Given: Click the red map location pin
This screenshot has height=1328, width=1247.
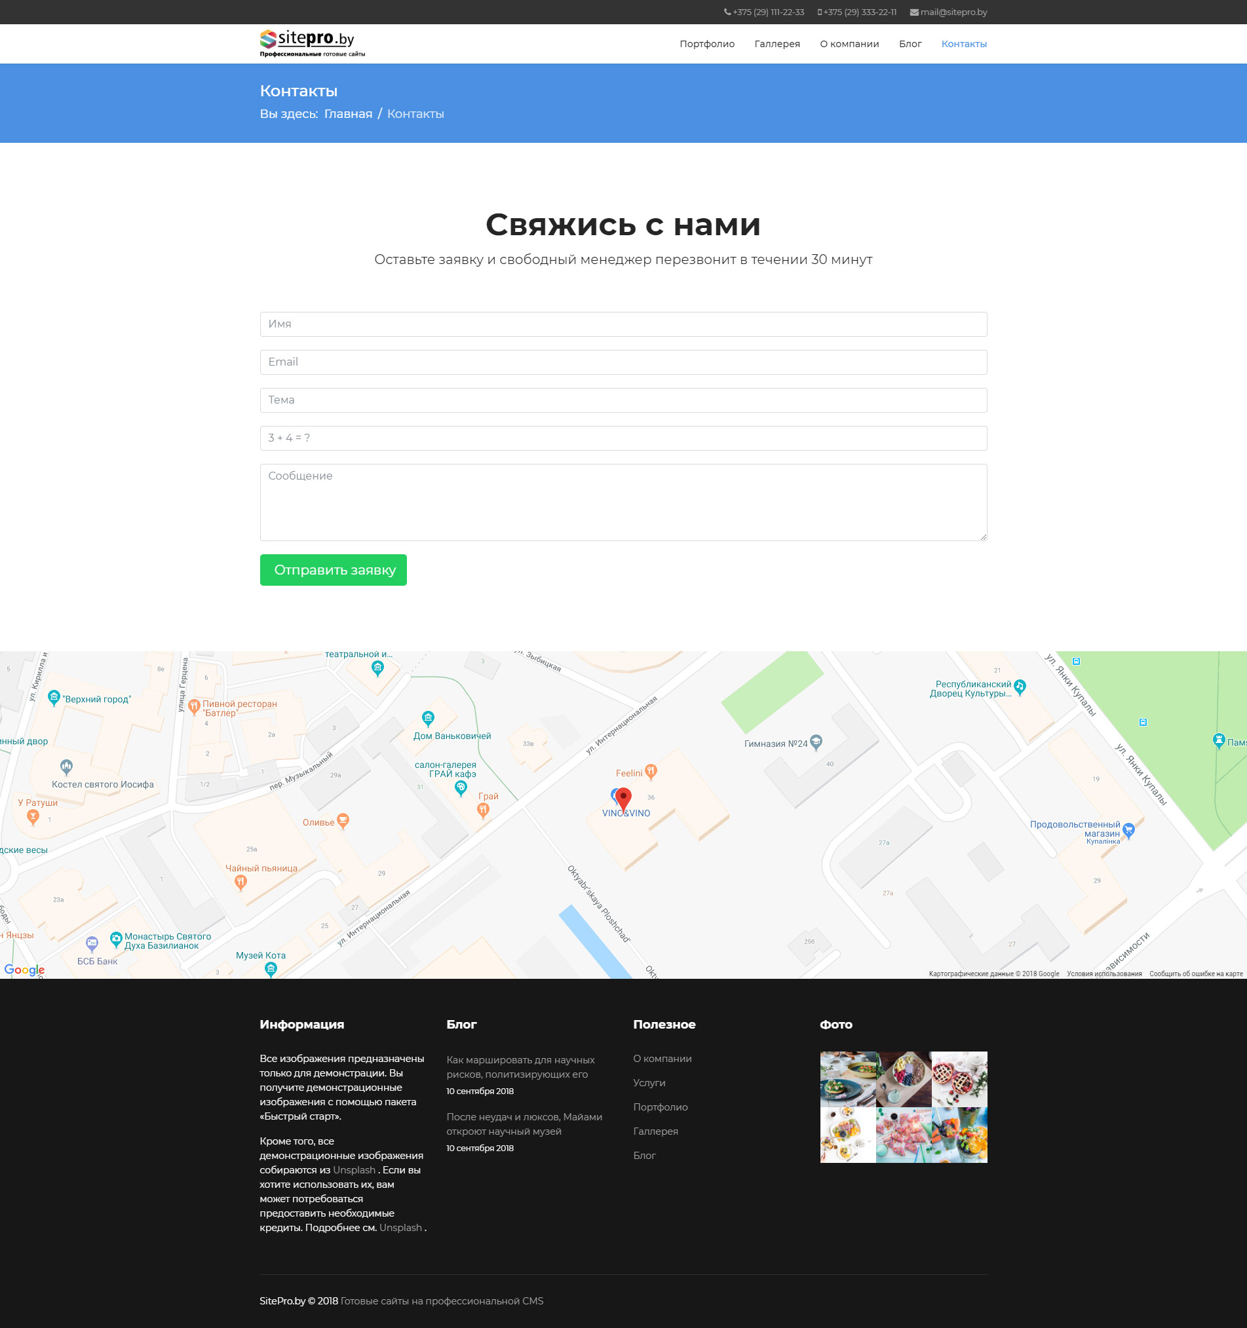Looking at the screenshot, I should coord(623,797).
